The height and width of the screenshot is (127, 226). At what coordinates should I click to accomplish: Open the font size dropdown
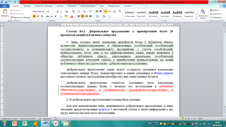[55, 12]
